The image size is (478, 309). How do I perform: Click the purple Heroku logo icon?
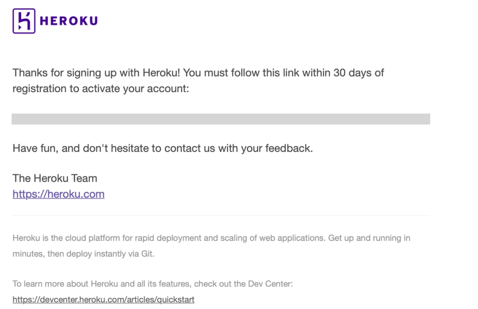24,21
